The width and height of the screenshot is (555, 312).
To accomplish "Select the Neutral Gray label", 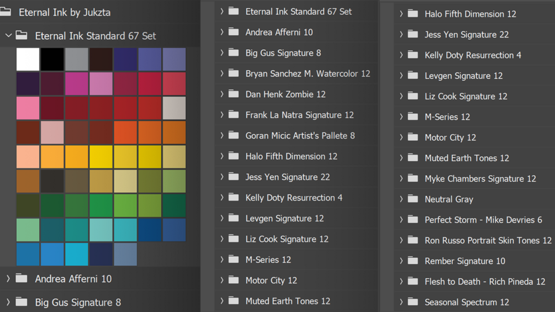I will 449,199.
